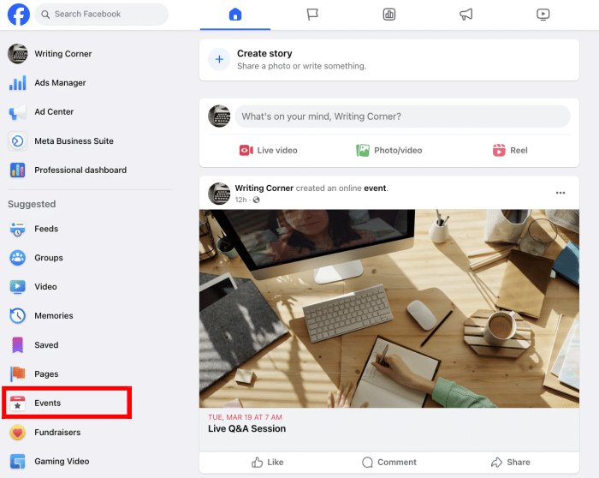
Task: Create a Reel
Action: 510,150
